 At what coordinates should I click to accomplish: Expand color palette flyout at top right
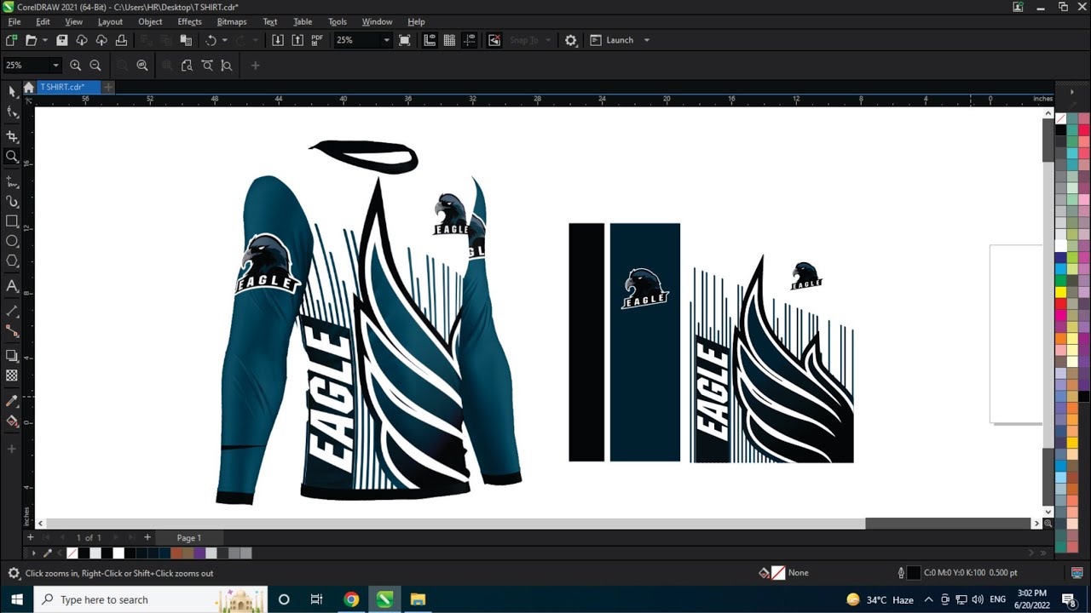coord(1071,91)
